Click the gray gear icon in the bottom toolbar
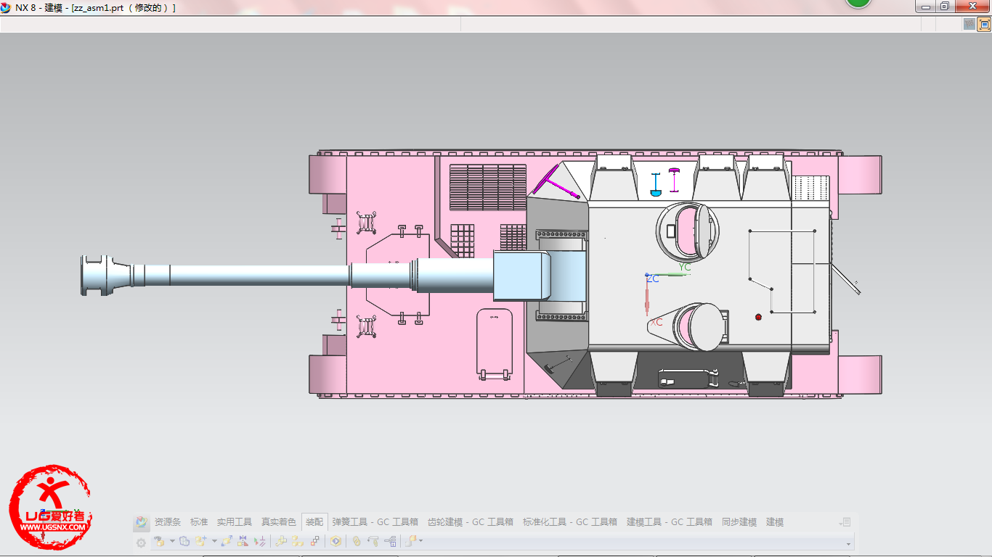 click(x=141, y=542)
